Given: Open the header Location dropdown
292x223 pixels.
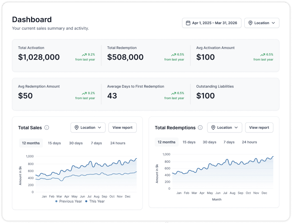Looking at the screenshot, I should click(262, 23).
